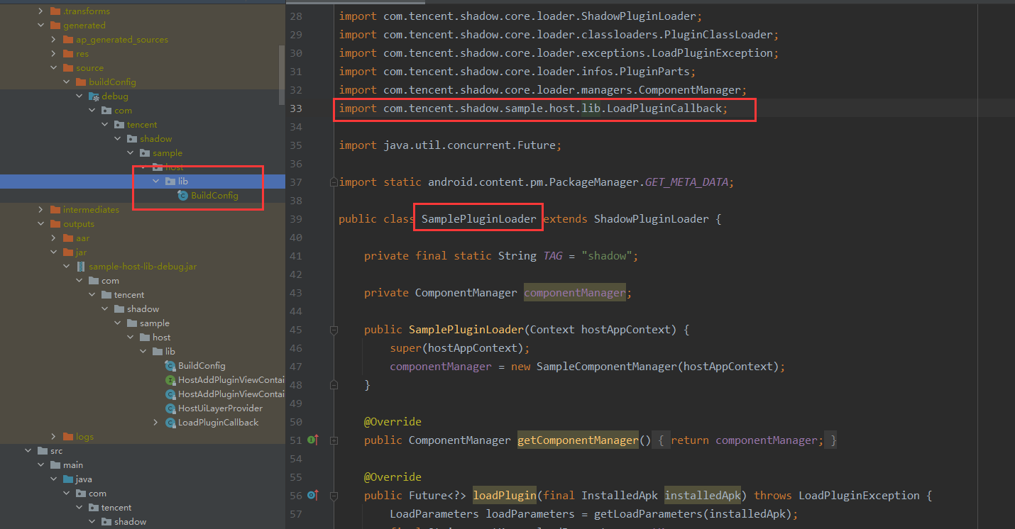This screenshot has height=529, width=1015.
Task: Select the HostUiLayerProvider class icon
Action: (x=170, y=408)
